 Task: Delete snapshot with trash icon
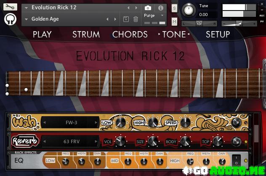136,19
